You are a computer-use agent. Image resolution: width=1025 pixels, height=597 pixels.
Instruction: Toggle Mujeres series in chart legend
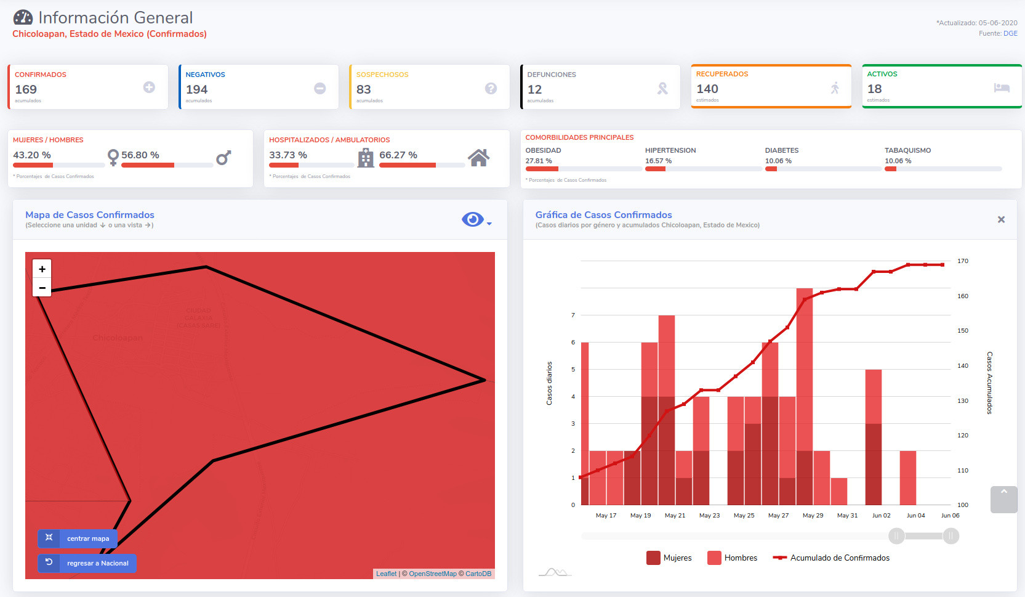669,558
